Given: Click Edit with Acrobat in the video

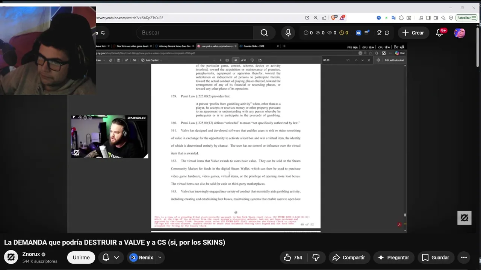Looking at the screenshot, I should 395,60.
